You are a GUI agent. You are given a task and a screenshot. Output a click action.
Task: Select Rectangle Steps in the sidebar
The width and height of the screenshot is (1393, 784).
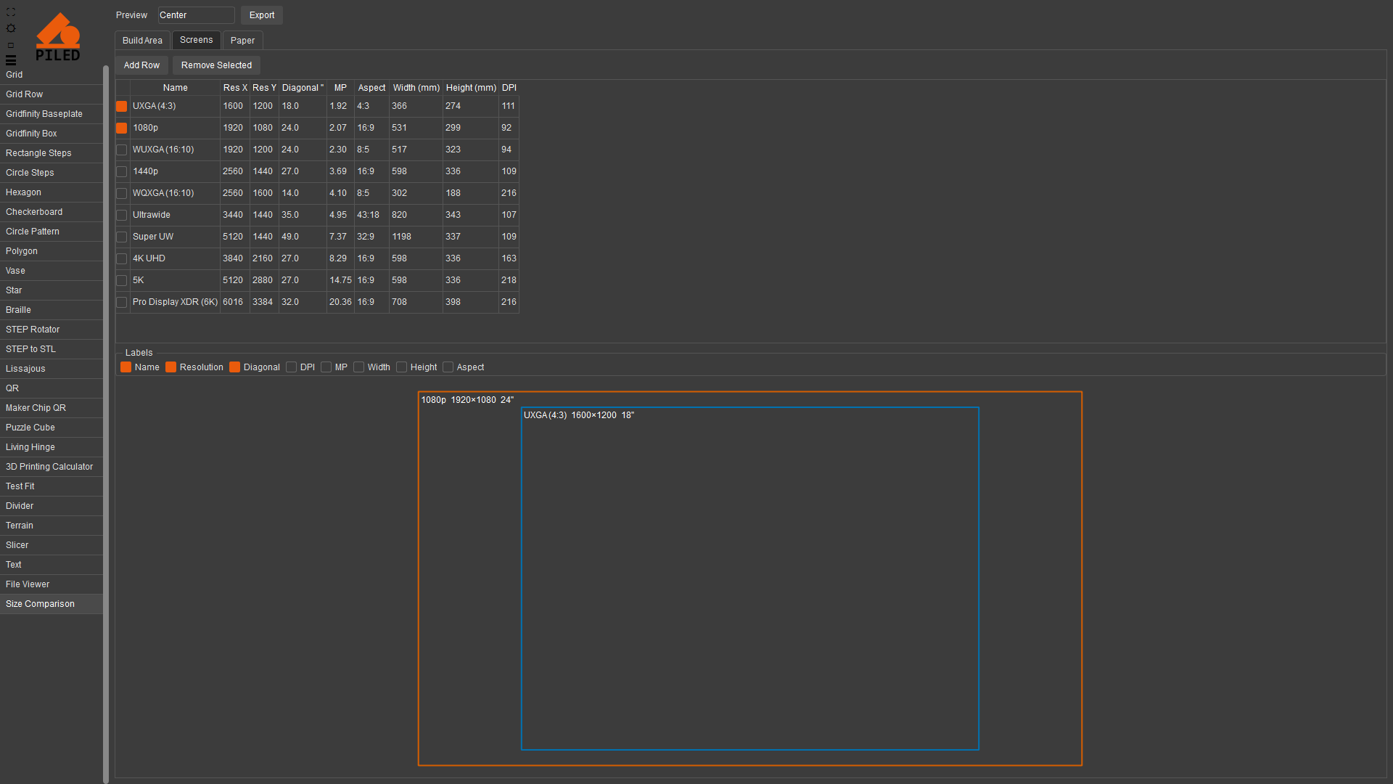click(52, 153)
